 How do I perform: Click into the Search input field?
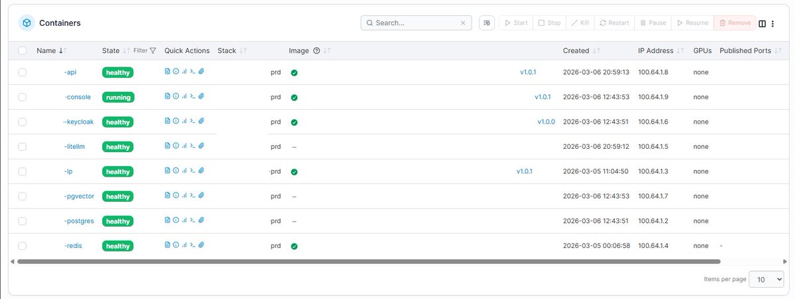pyautogui.click(x=415, y=23)
